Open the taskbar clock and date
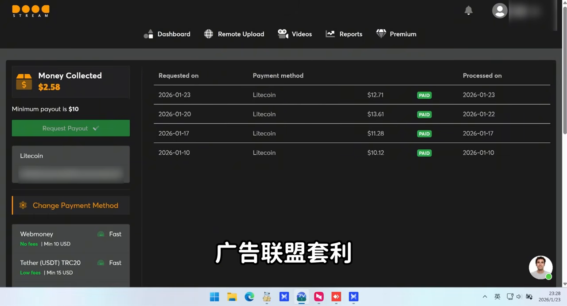This screenshot has width=567, height=306. tap(550, 297)
